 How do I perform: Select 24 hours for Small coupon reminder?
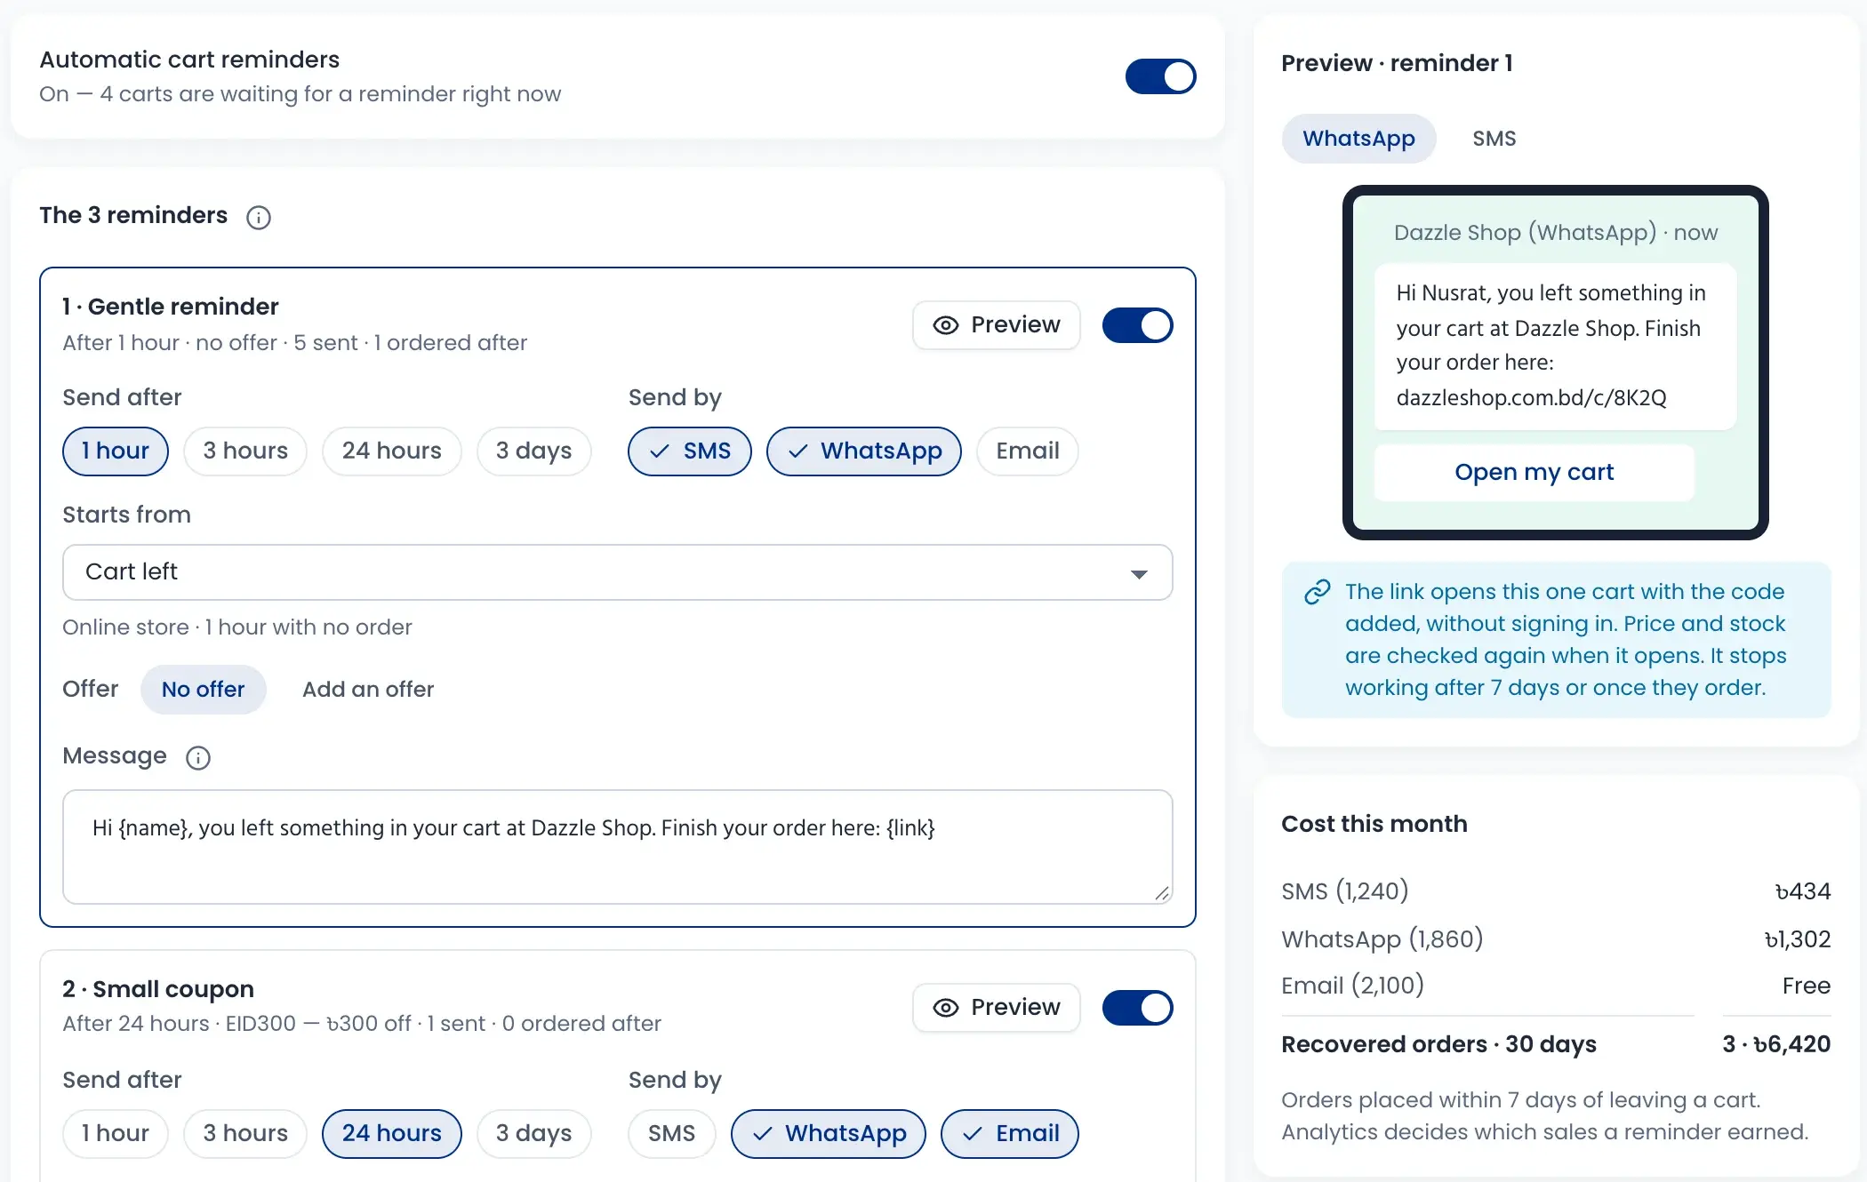[392, 1134]
